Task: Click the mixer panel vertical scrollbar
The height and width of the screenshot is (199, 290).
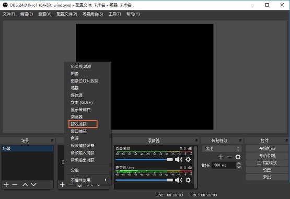Action: click(x=195, y=167)
